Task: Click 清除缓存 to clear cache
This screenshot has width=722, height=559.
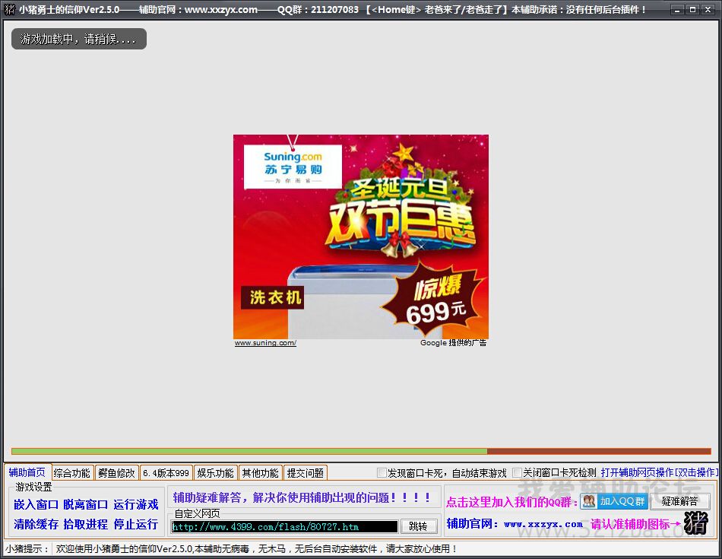Action: 36,525
